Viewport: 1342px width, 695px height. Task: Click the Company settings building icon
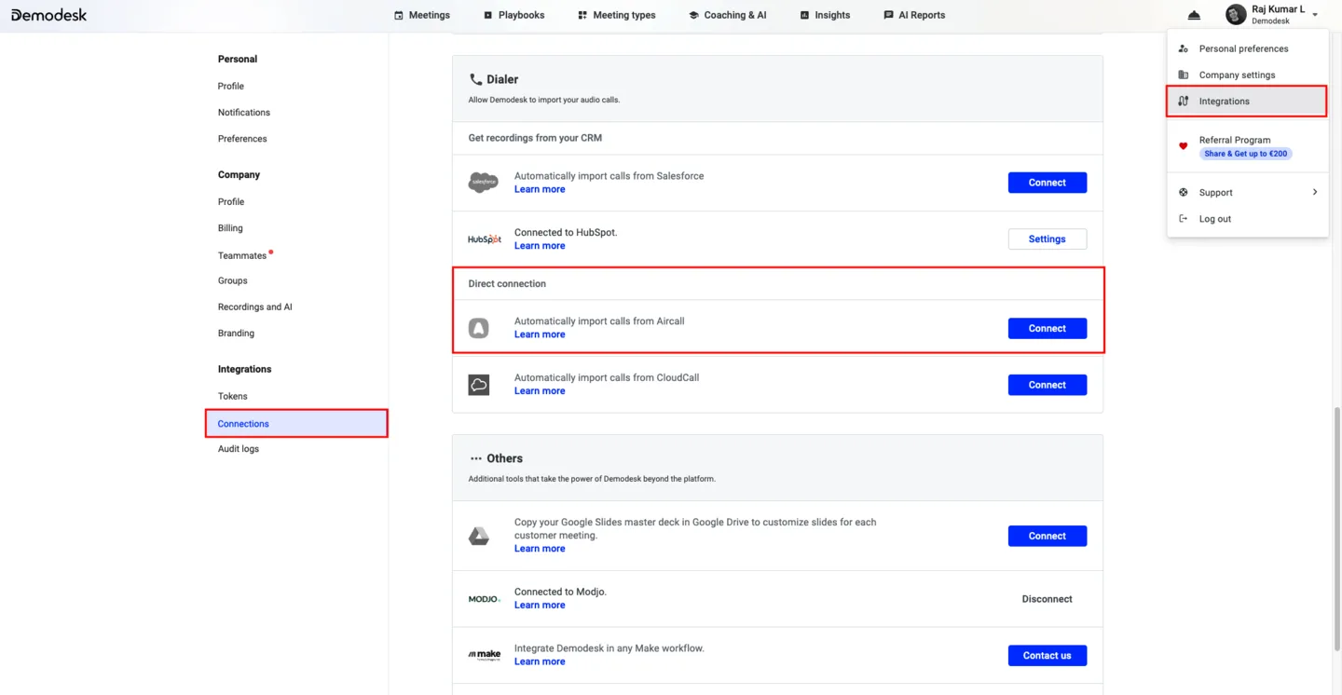click(1184, 75)
